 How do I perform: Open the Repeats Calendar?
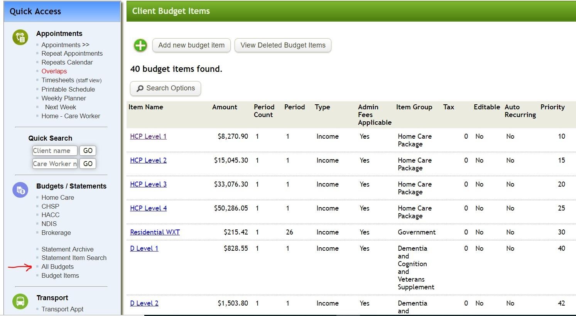pos(67,62)
